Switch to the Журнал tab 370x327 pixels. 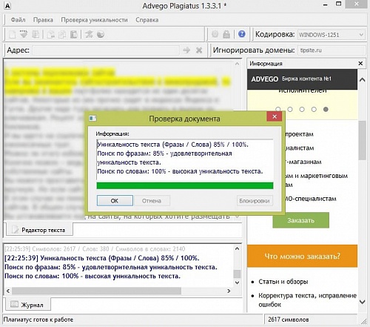pos(28,305)
